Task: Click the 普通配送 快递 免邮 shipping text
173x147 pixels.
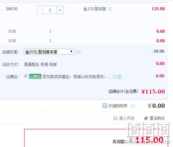Action: (40, 64)
